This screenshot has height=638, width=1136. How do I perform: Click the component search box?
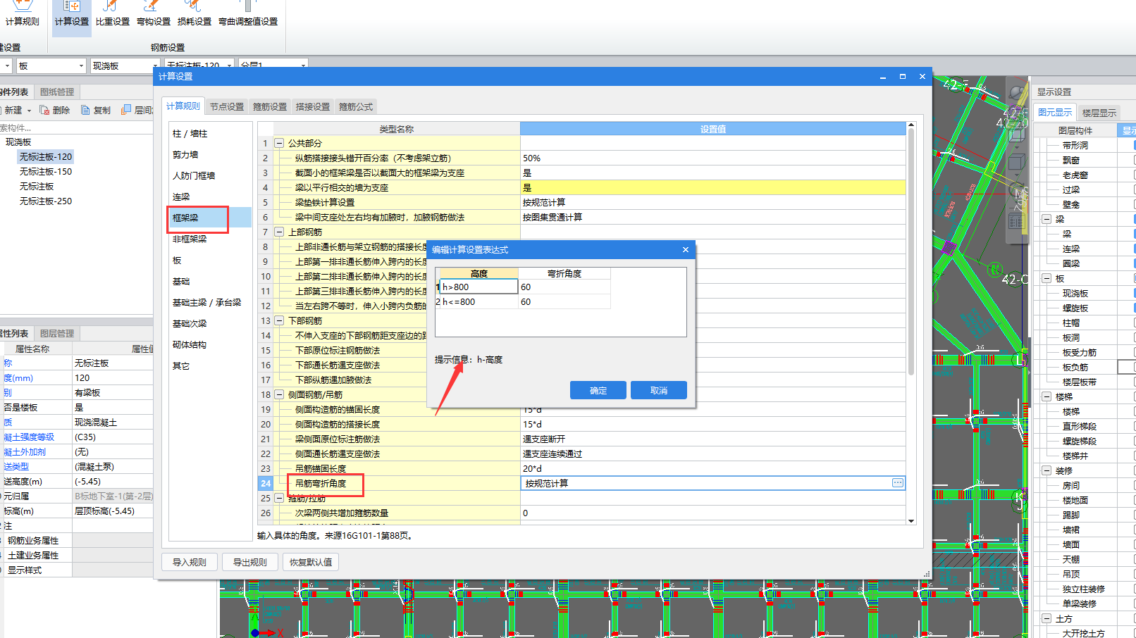[x=76, y=127]
